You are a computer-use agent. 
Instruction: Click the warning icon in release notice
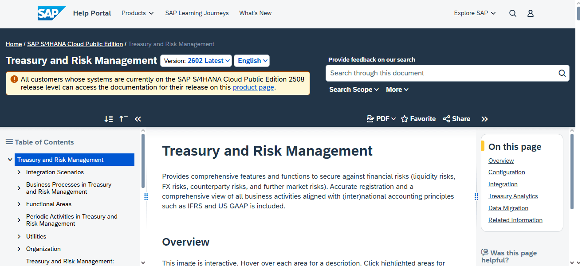coord(14,79)
